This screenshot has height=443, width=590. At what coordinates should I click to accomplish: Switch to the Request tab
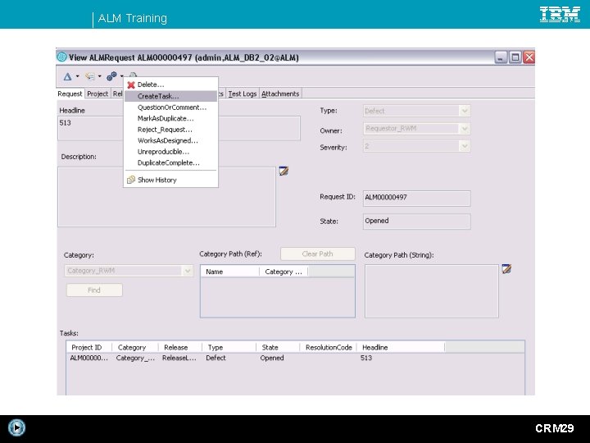point(70,94)
